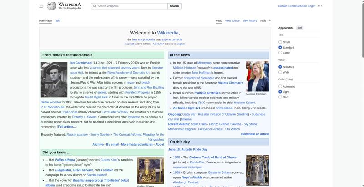The height and width of the screenshot is (187, 364).
Task: Hide the Appearance panel
Action: click(300, 28)
